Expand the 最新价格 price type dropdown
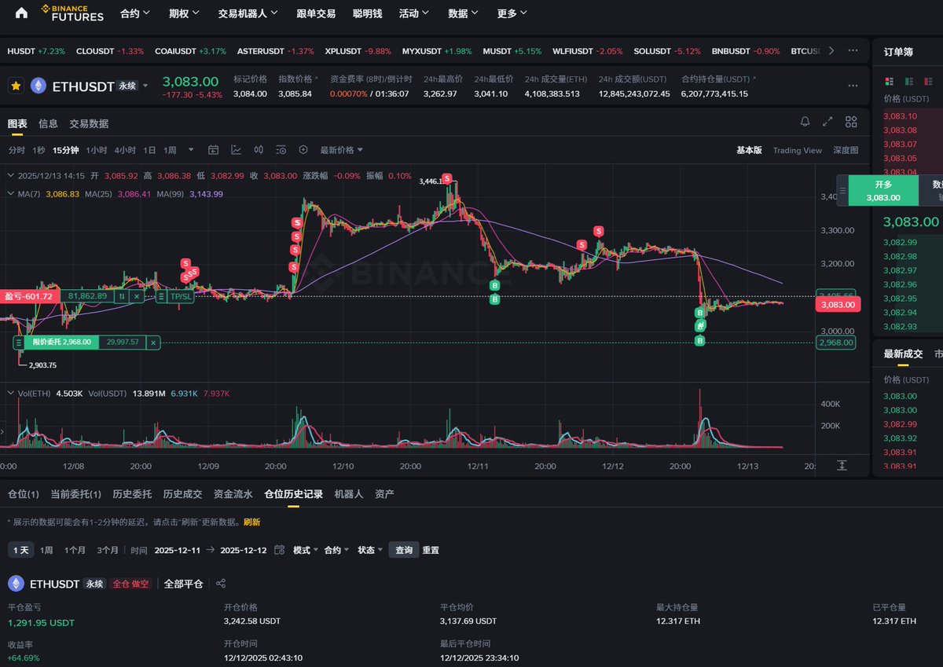The height and width of the screenshot is (667, 943). click(x=342, y=150)
